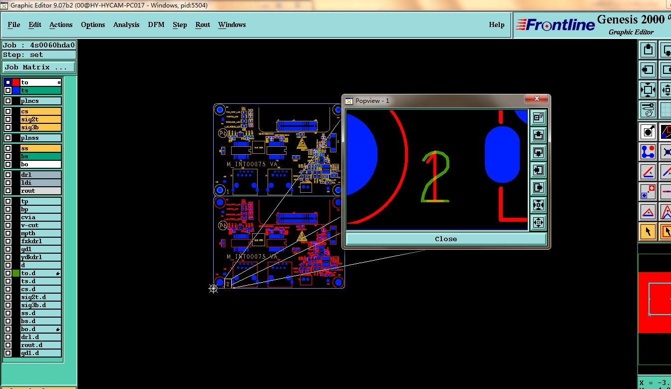This screenshot has width=671, height=389.
Task: Click the zoom in arrows icon in Popview
Action: coord(538,205)
